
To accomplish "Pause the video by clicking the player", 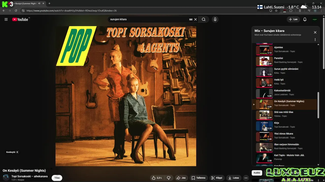I will click(126, 96).
